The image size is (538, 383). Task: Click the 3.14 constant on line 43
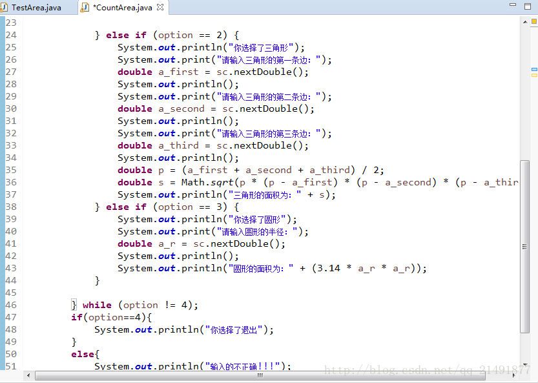pyautogui.click(x=329, y=269)
